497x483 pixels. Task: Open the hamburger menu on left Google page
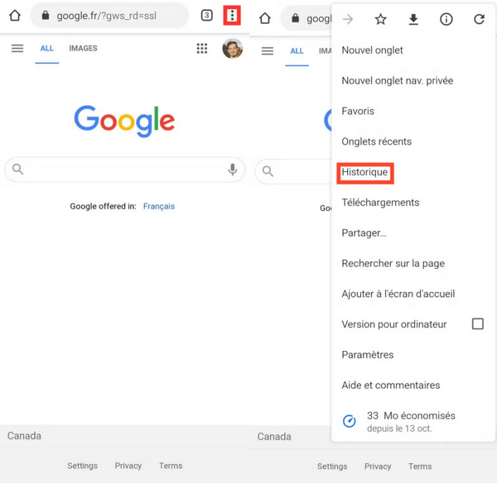point(17,49)
